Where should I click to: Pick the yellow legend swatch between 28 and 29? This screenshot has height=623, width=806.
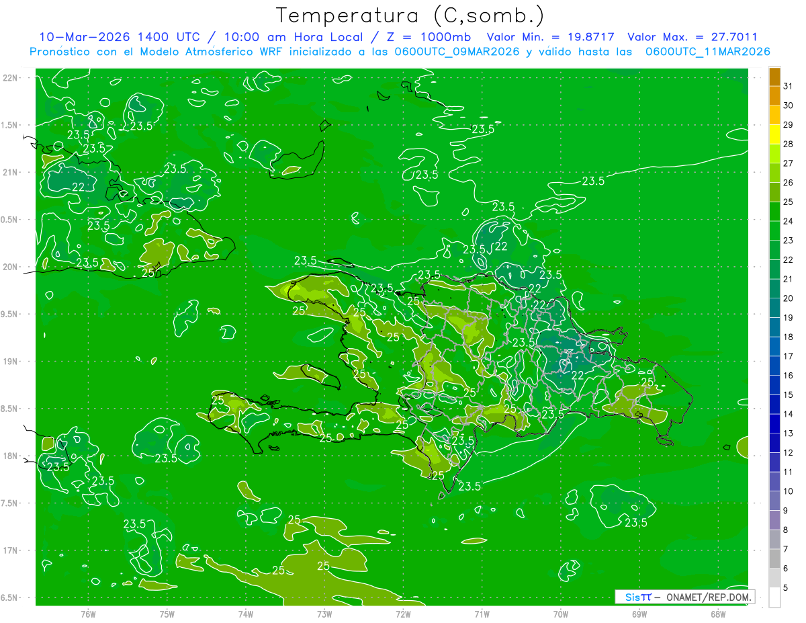point(774,134)
